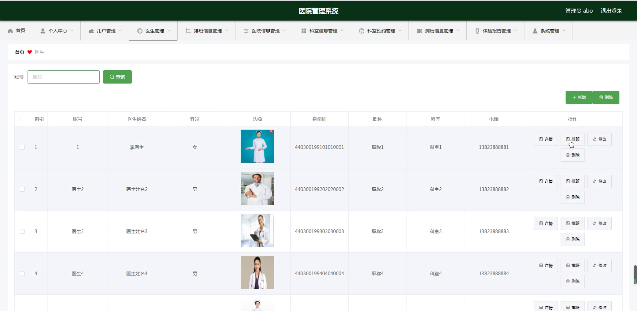Click phone number 13823888882
637x311 pixels.
pos(494,189)
